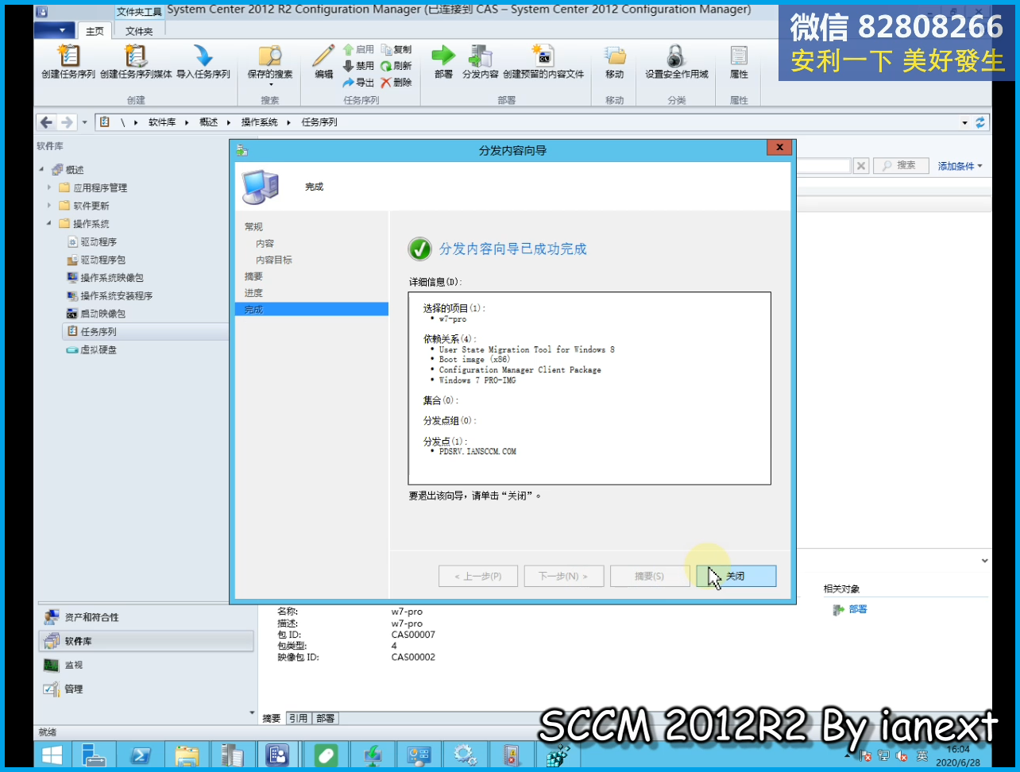
Task: Click the 移动 ribbon icon
Action: [615, 56]
